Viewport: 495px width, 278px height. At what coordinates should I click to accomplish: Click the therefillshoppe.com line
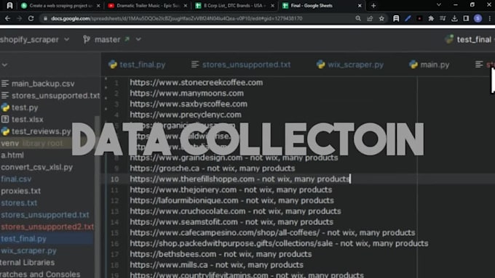pyautogui.click(x=240, y=179)
